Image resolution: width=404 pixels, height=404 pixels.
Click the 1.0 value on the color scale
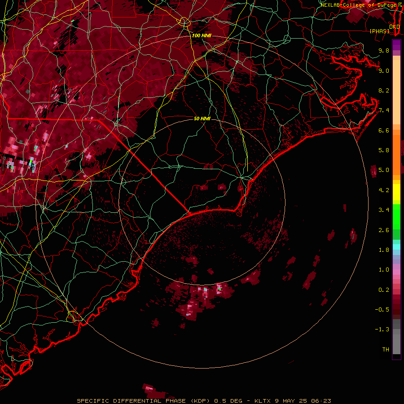pos(384,270)
